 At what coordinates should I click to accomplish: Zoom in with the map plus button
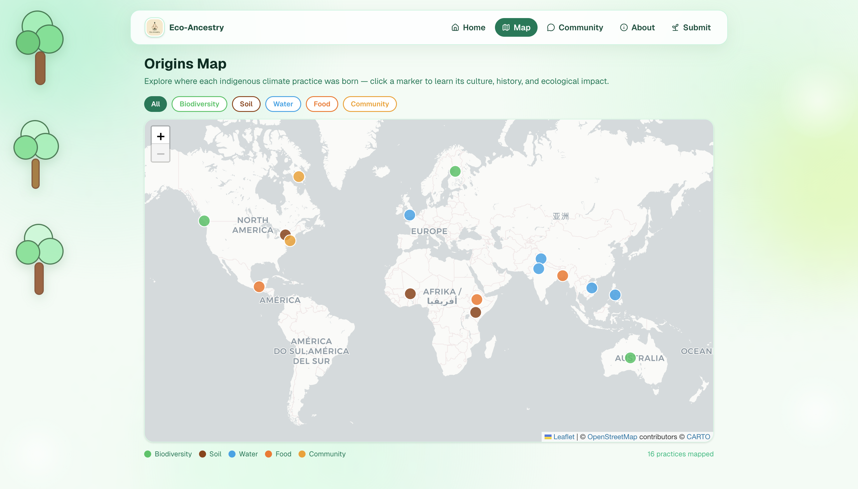[161, 136]
